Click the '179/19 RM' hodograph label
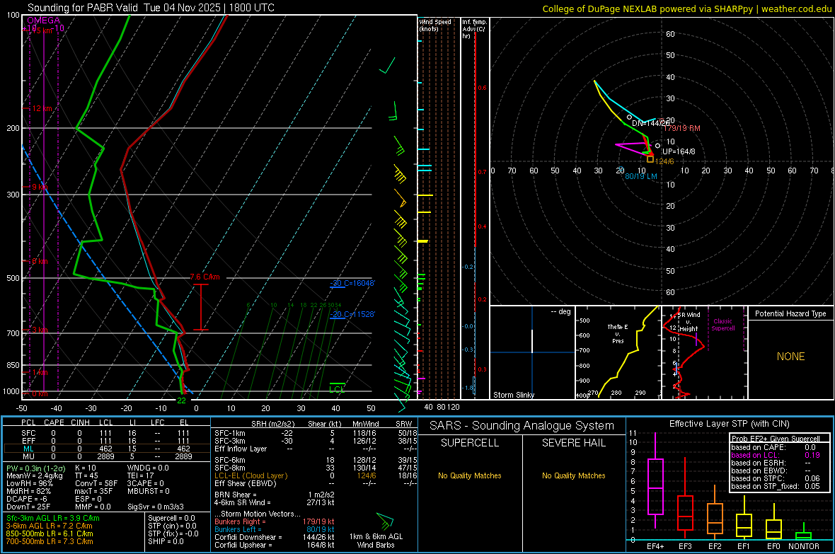Screen dimensions: 835x554 tap(682, 128)
